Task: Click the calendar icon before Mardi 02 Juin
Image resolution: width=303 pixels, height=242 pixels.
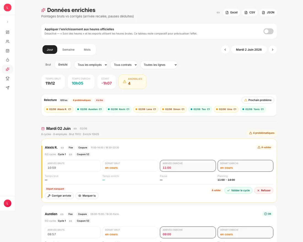Action: 43,128
